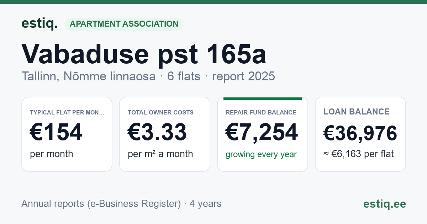Click the €7,254 value

click(262, 132)
